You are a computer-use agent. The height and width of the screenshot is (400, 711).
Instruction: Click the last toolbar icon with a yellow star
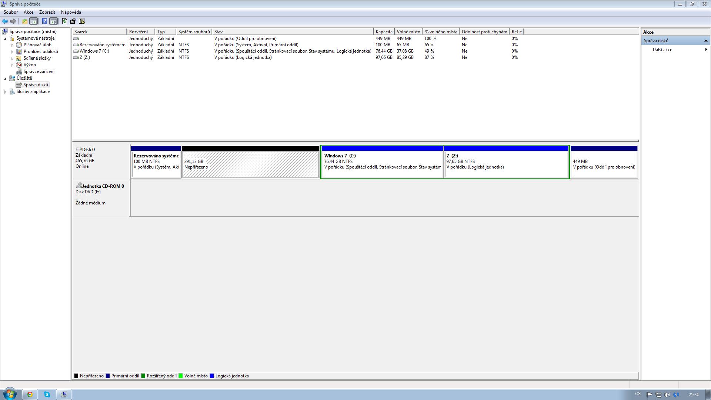pos(82,21)
